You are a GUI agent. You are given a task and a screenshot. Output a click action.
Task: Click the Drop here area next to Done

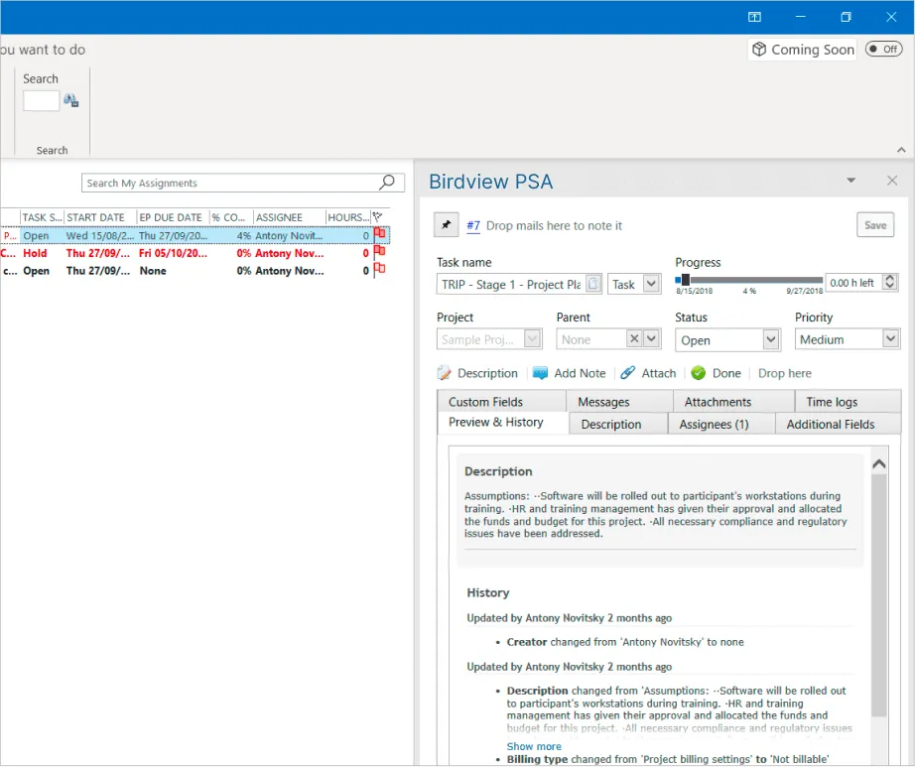pos(785,373)
